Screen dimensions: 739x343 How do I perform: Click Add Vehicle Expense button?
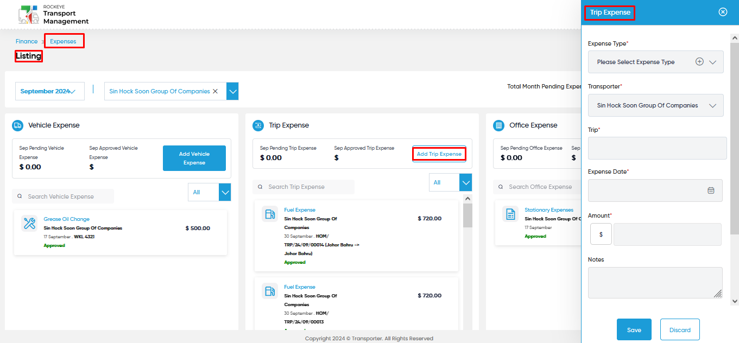tap(194, 158)
